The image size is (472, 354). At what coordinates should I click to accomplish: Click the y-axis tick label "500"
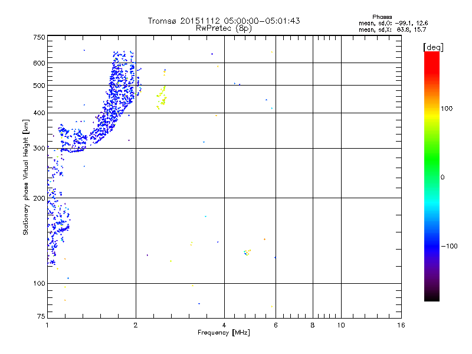[40, 86]
